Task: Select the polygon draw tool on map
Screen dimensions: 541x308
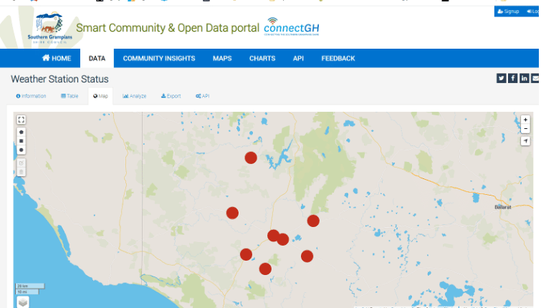Action: coord(21,133)
